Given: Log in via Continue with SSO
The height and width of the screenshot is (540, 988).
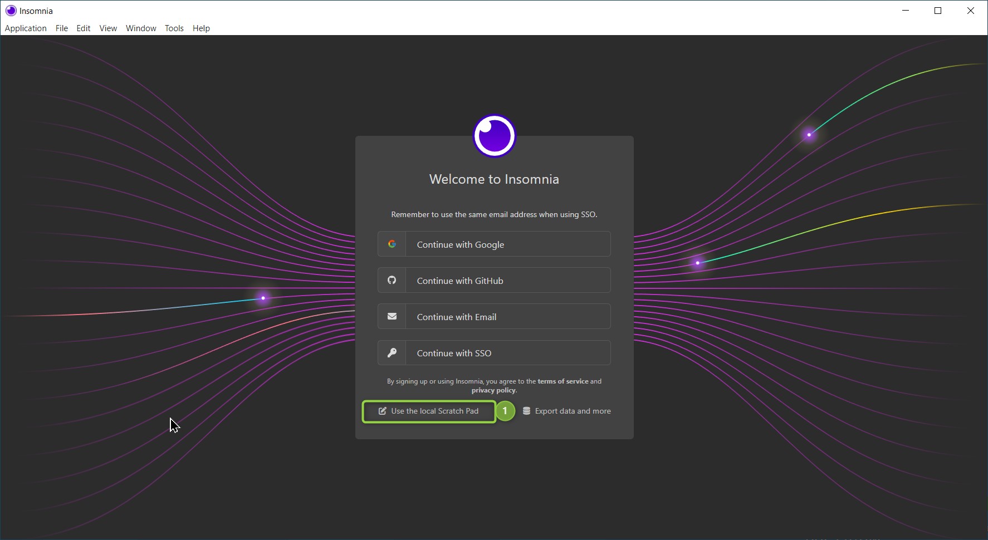Looking at the screenshot, I should 494,352.
